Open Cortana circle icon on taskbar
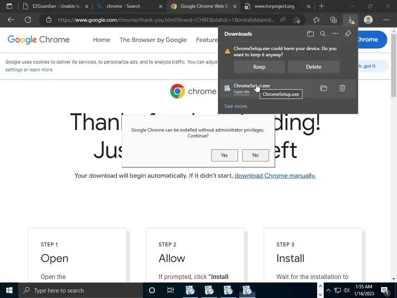The image size is (397, 298). point(152,290)
